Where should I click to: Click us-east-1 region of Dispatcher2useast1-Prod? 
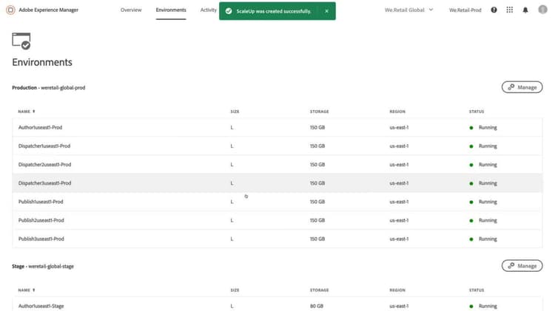click(399, 165)
